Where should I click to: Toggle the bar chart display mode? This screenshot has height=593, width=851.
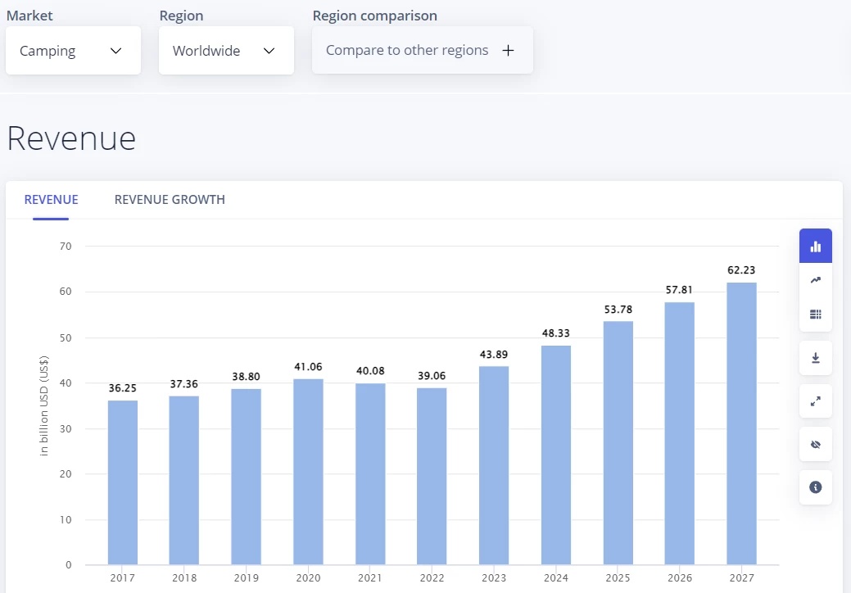815,246
